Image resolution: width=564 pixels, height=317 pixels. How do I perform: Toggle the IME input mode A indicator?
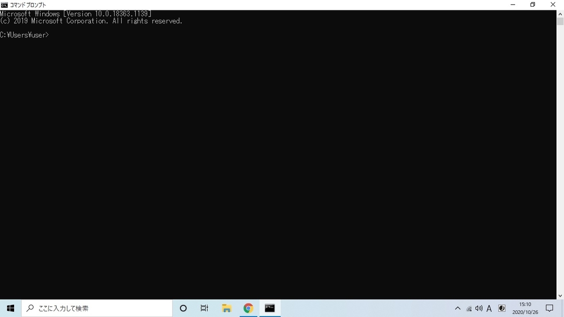pyautogui.click(x=489, y=309)
